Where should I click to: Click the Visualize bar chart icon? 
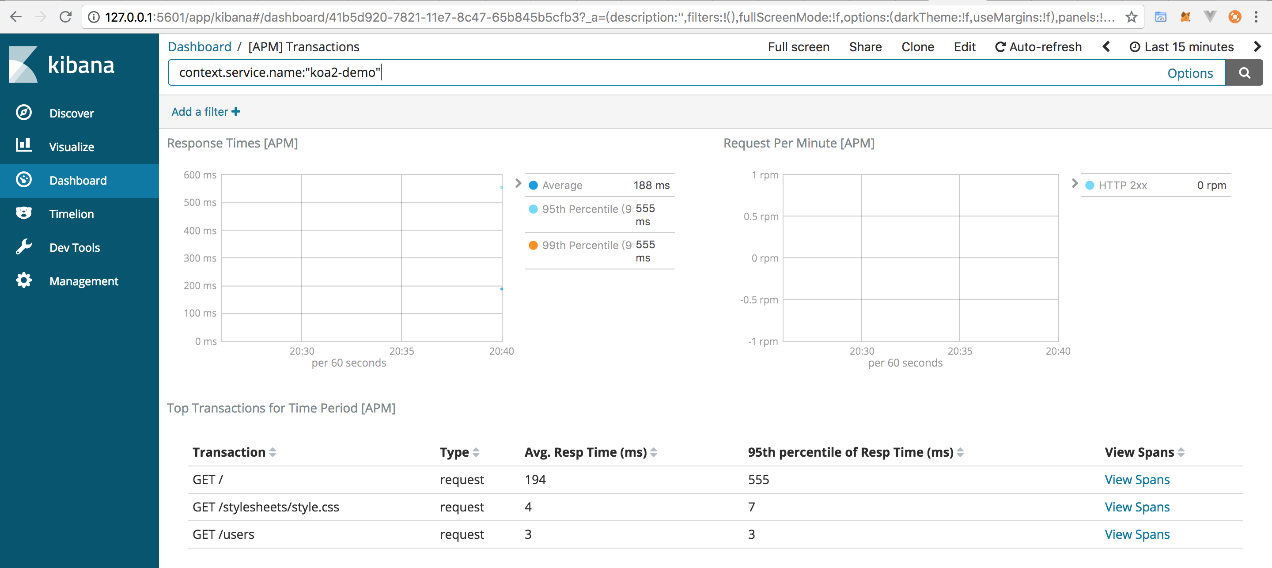tap(23, 145)
